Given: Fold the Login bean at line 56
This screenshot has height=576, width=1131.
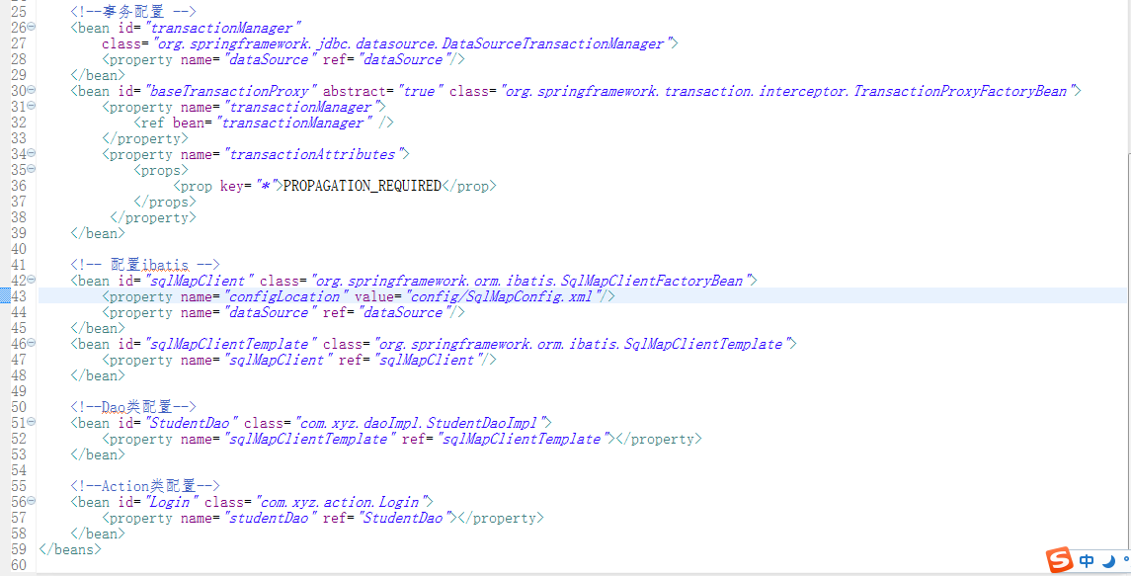Looking at the screenshot, I should 31,502.
